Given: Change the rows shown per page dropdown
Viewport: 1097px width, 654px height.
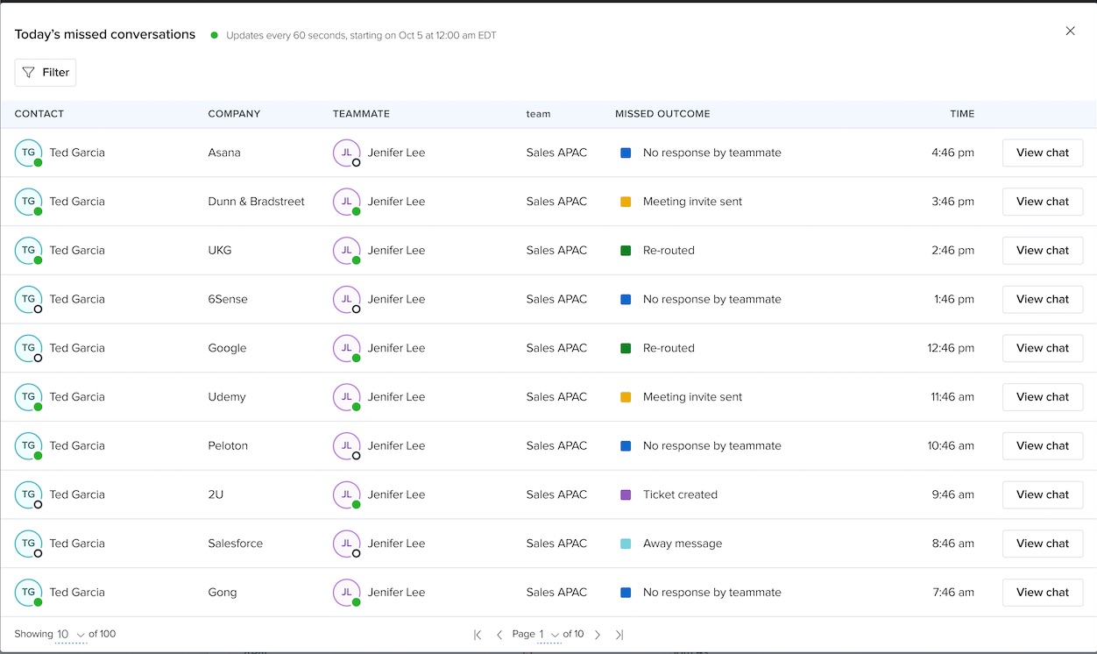Looking at the screenshot, I should pyautogui.click(x=71, y=635).
